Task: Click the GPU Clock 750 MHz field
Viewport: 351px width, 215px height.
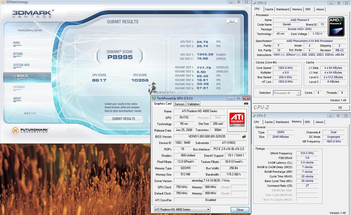Action: tap(182, 187)
